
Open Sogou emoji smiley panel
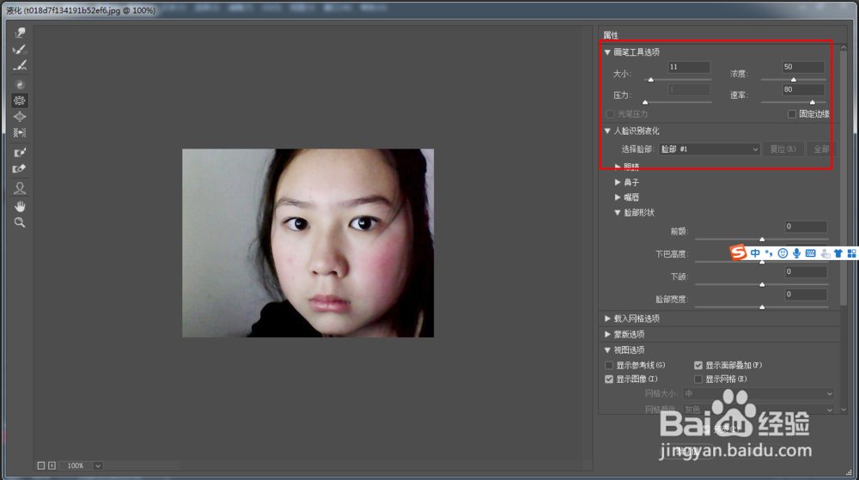tap(783, 252)
